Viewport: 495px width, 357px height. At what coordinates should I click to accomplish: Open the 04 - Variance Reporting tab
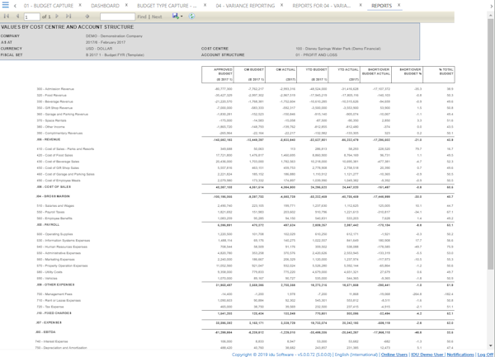pyautogui.click(x=245, y=6)
